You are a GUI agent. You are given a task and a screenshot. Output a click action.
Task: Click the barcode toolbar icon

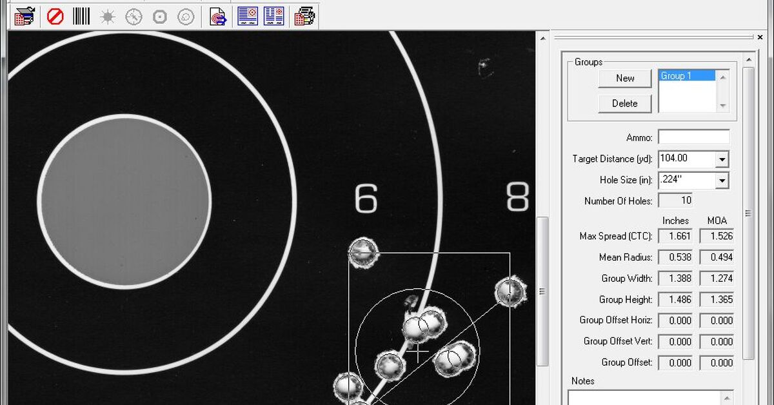tap(81, 16)
